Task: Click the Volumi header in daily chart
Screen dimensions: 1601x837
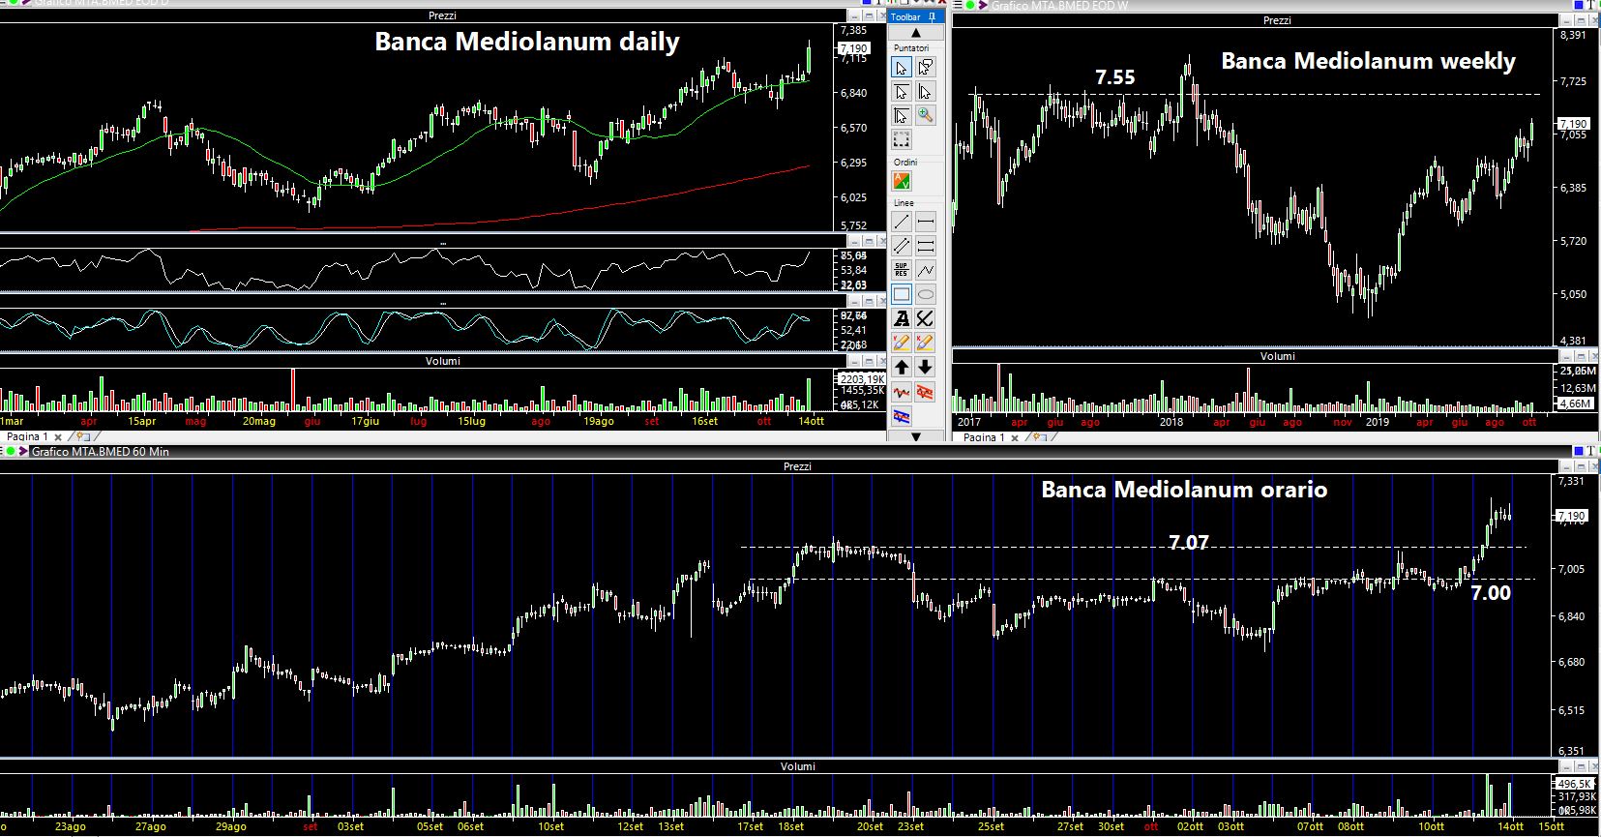Action: pos(442,361)
